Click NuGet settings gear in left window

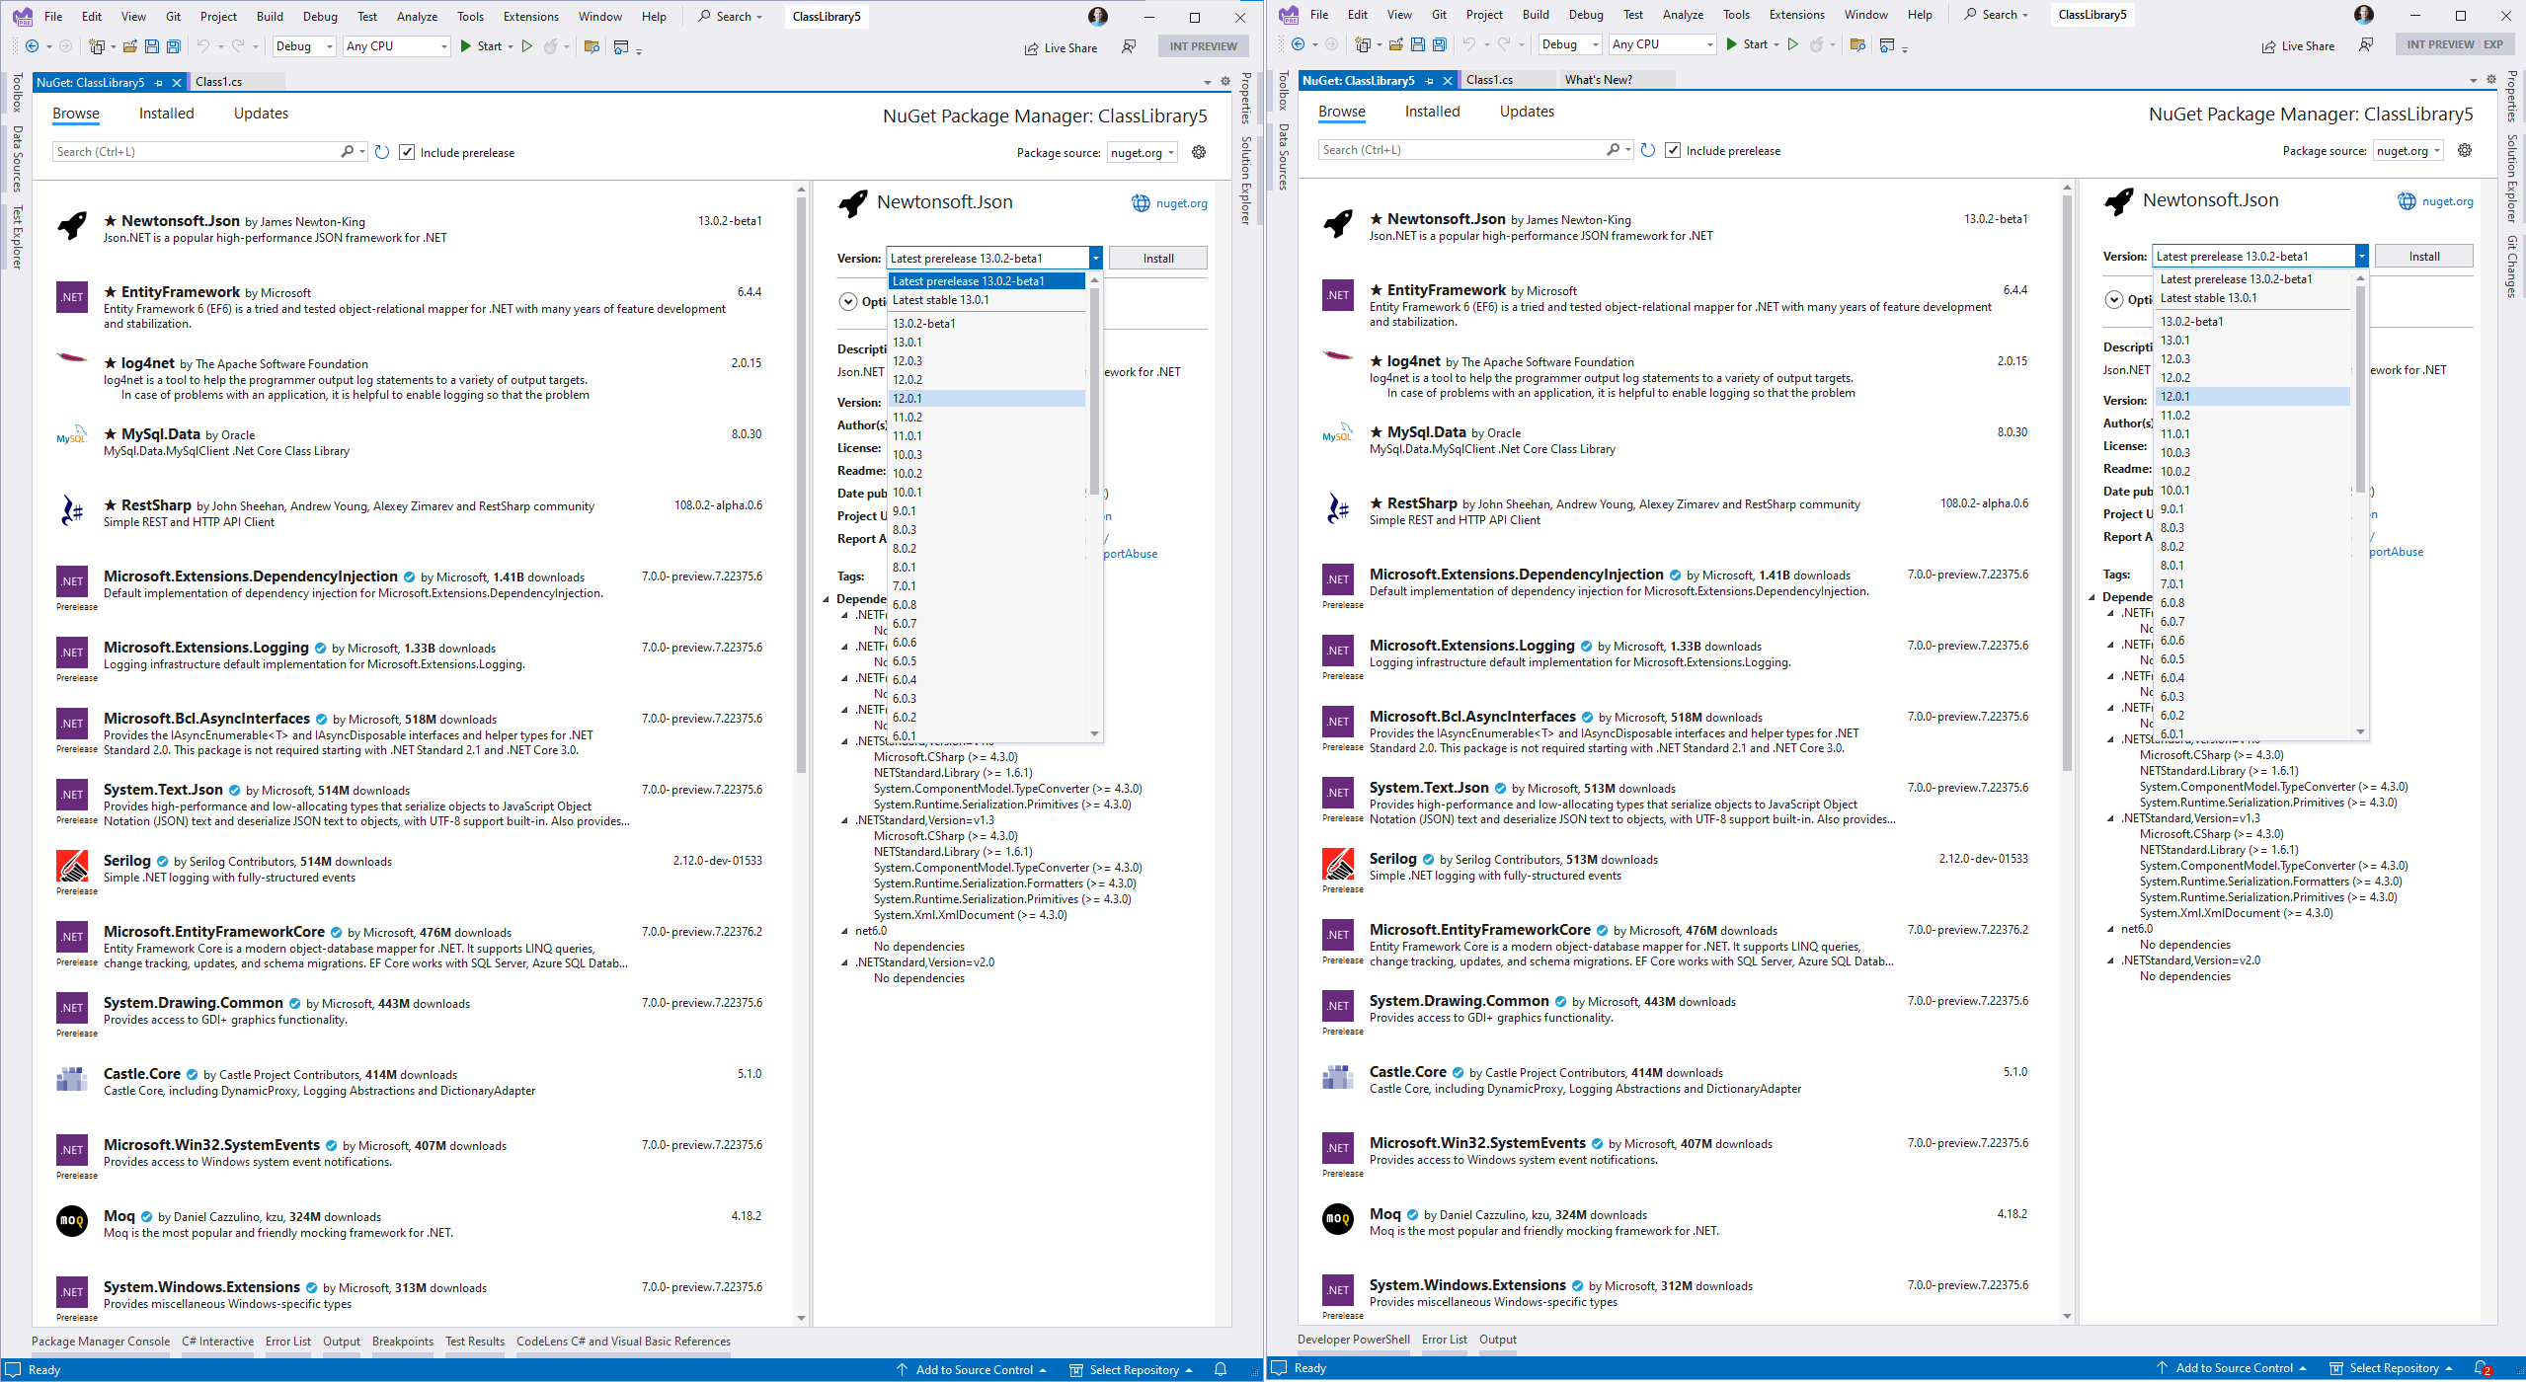click(x=1199, y=152)
